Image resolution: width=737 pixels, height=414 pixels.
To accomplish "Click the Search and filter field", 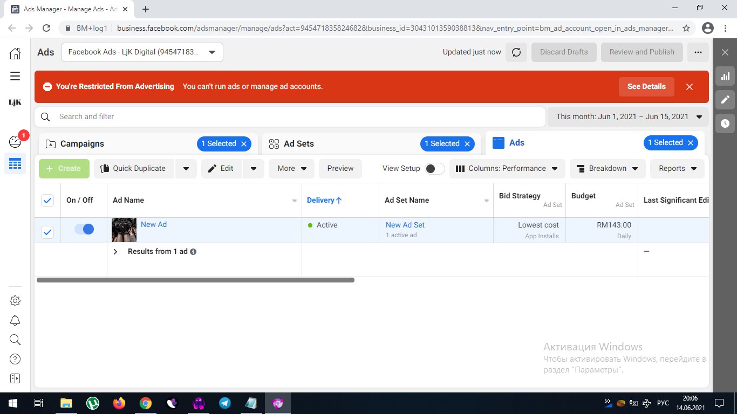I will pos(290,116).
